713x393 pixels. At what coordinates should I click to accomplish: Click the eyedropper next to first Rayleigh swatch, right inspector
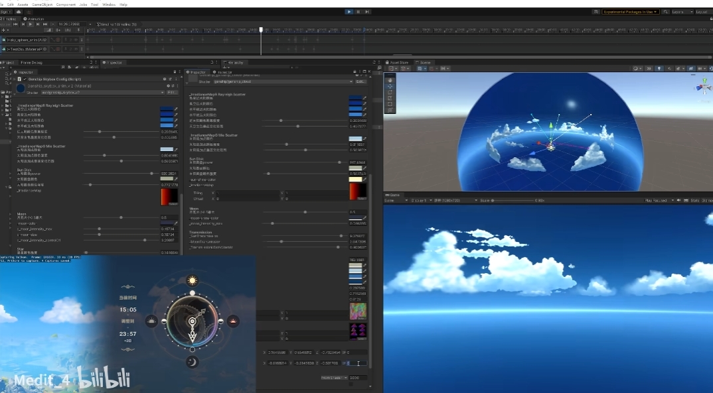364,98
